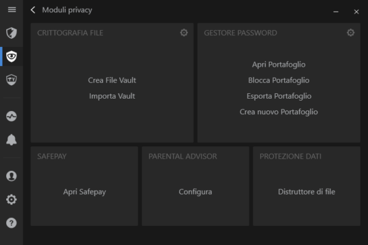Close the window
Screen dimensions: 368x245
356,12
